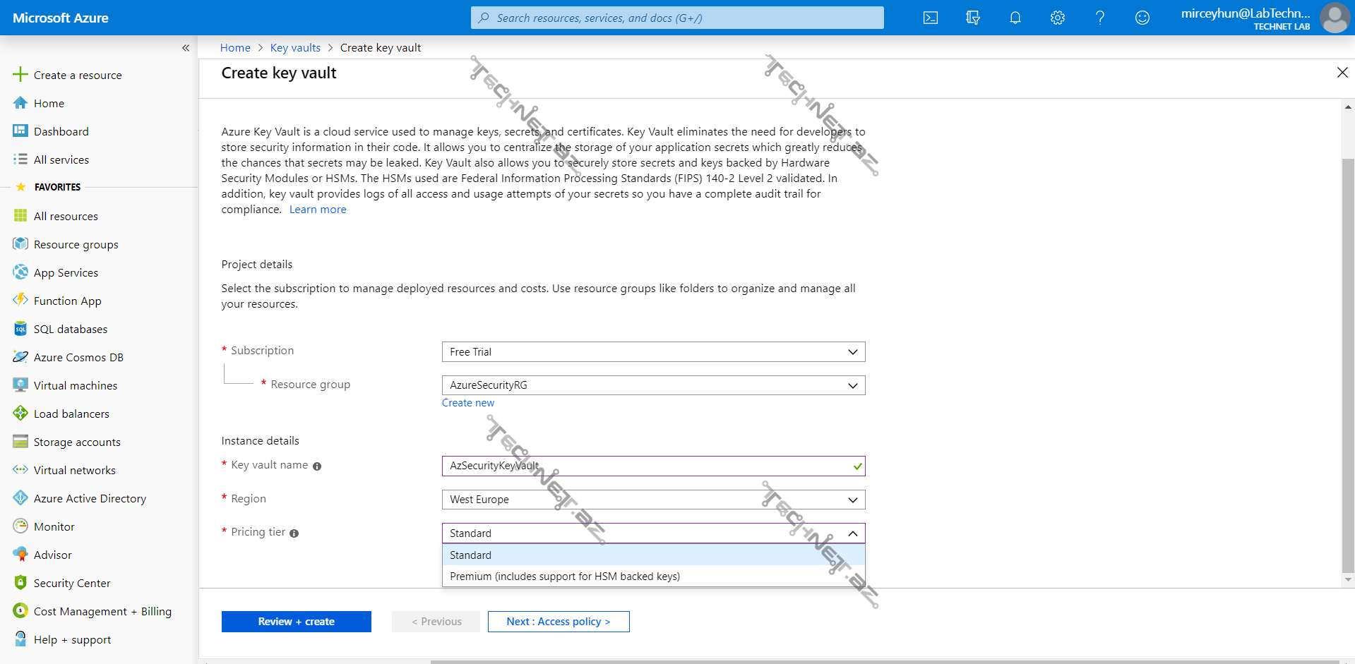Collapse the left sidebar menu

[186, 48]
